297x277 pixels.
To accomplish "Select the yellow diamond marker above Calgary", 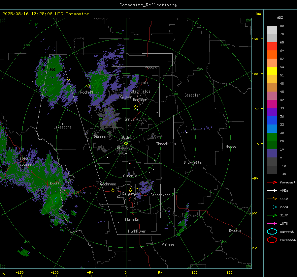I will click(130, 190).
